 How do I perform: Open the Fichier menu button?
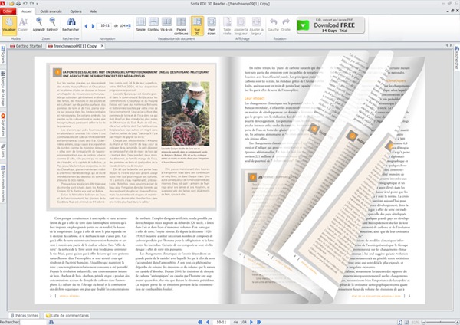point(7,12)
